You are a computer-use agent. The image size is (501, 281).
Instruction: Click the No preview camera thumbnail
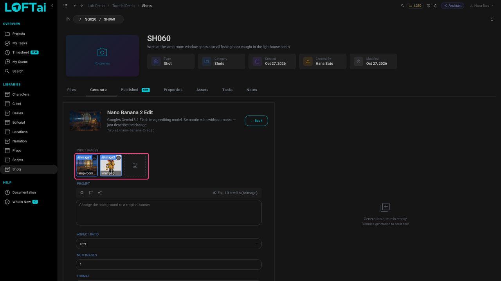[102, 56]
